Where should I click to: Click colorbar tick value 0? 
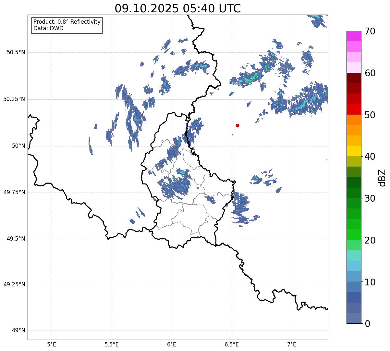pos(367,324)
